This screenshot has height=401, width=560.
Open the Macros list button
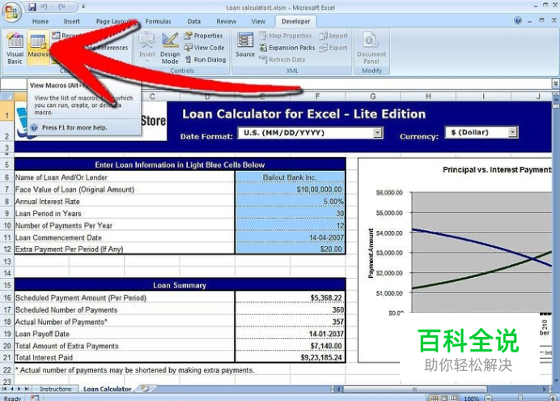coord(38,48)
